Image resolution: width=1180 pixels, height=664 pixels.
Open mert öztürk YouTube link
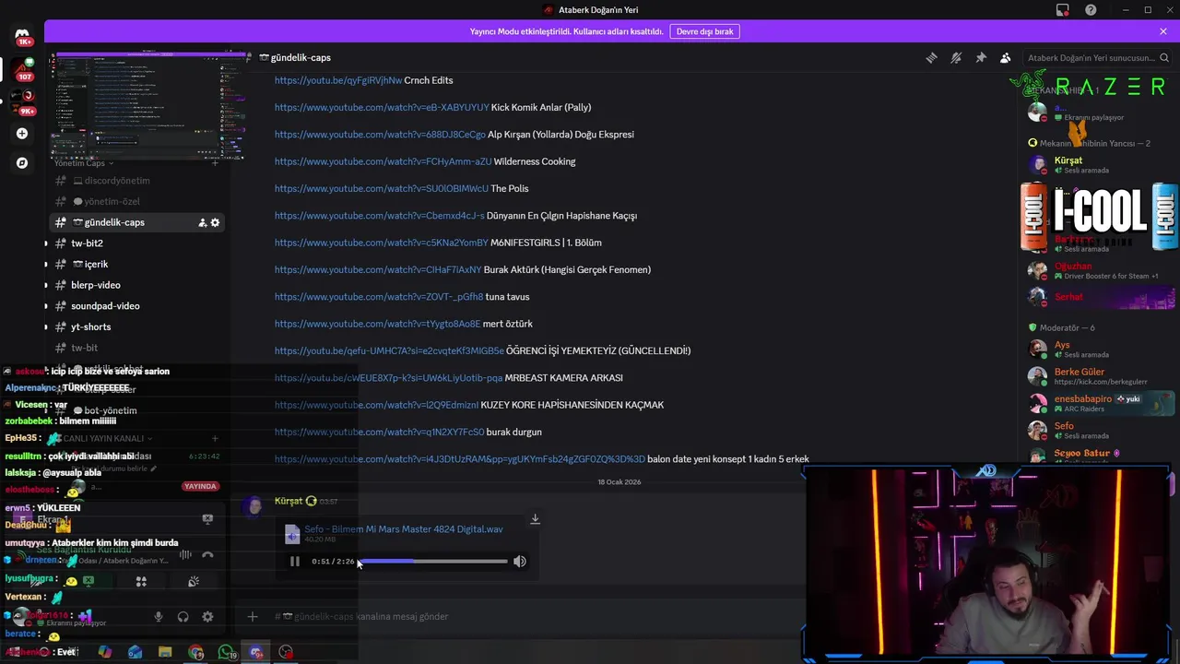point(378,324)
